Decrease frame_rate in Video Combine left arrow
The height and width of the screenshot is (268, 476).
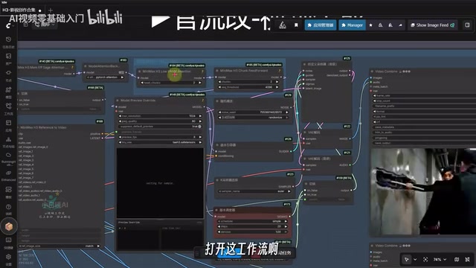point(375,95)
